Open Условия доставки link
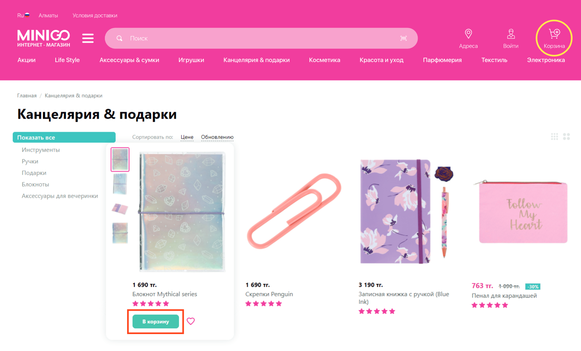 [x=95, y=15]
